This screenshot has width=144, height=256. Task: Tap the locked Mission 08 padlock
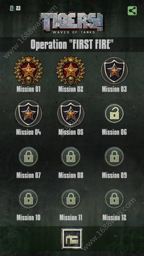click(71, 156)
